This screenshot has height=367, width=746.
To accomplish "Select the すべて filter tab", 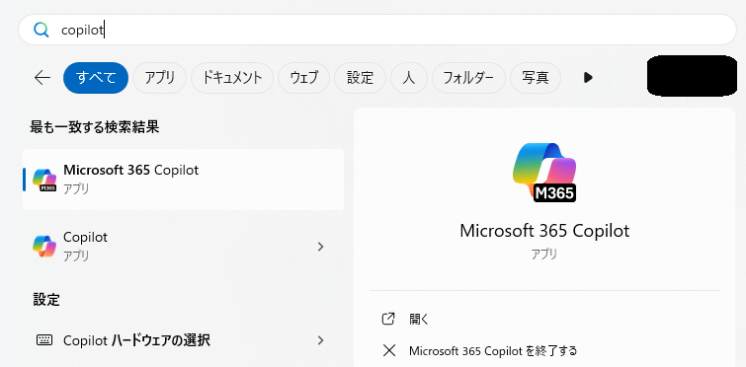I will pyautogui.click(x=96, y=78).
